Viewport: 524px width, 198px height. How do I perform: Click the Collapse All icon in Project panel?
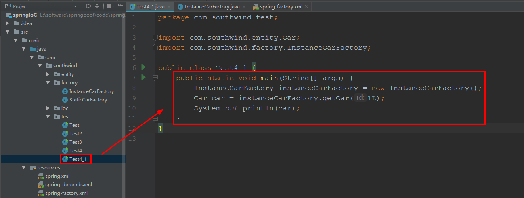[x=97, y=6]
